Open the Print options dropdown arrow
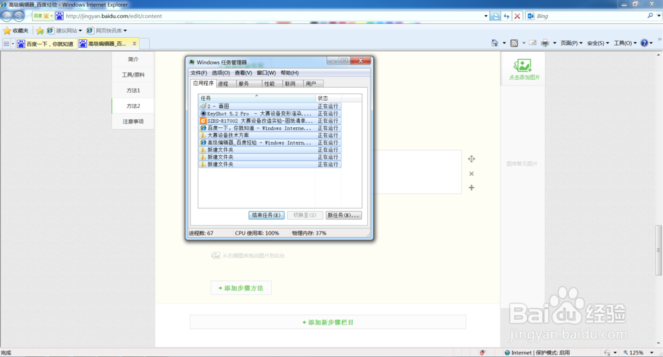This screenshot has height=357, width=663. click(x=555, y=43)
